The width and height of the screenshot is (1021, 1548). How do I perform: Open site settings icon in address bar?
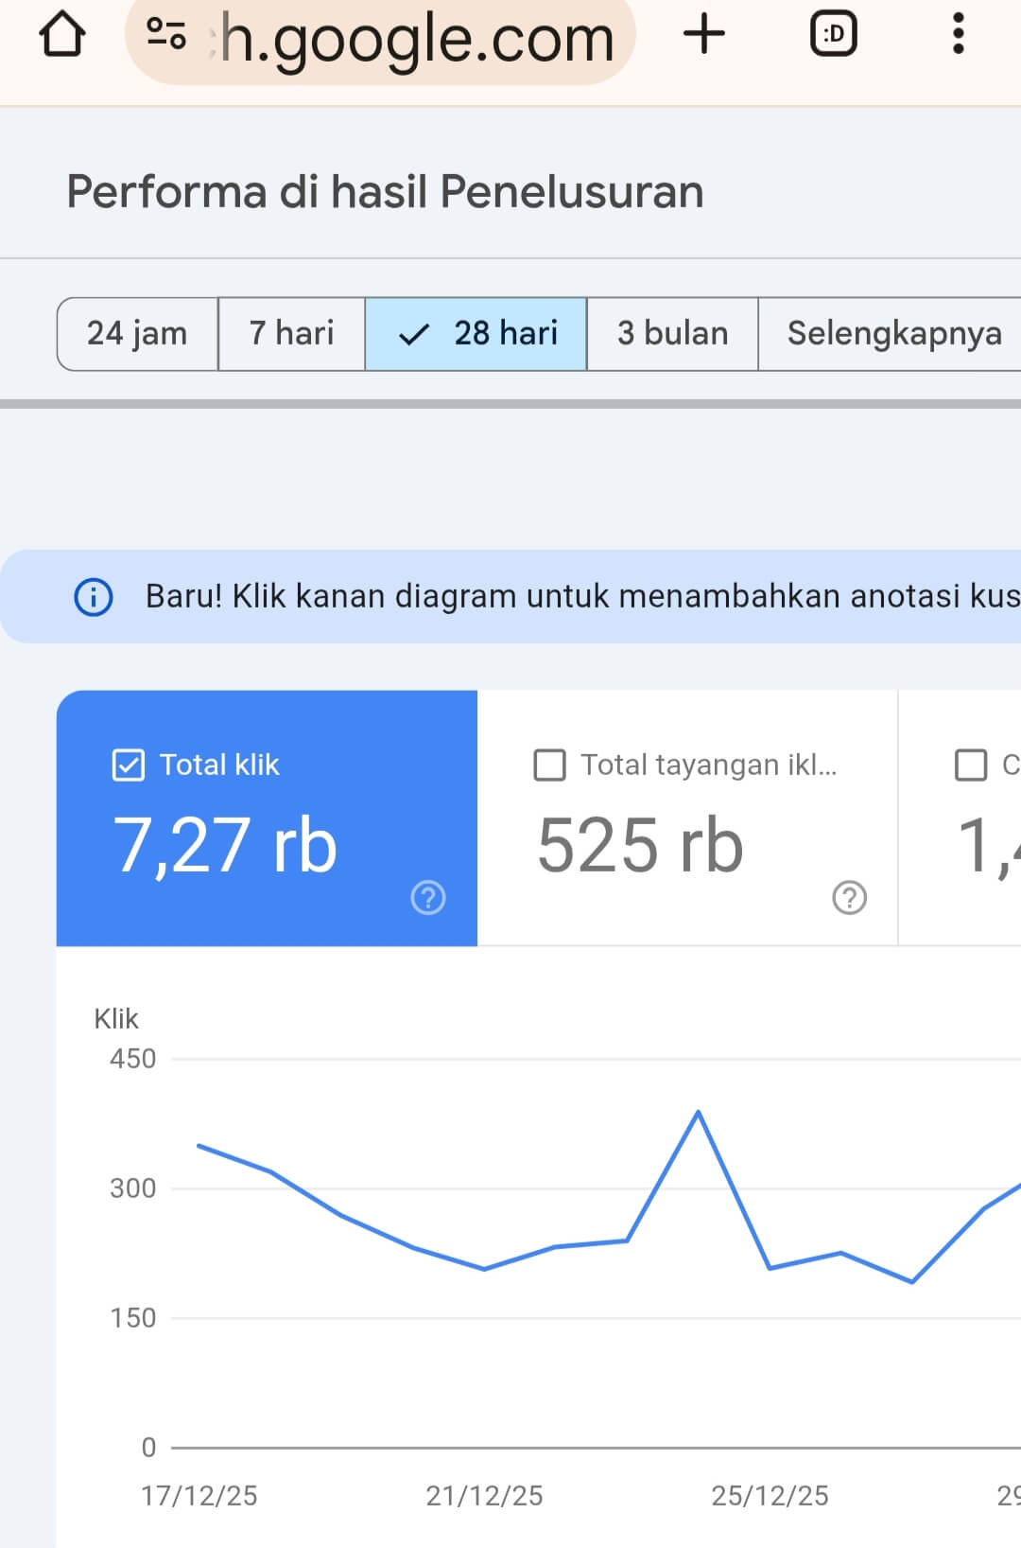[166, 35]
